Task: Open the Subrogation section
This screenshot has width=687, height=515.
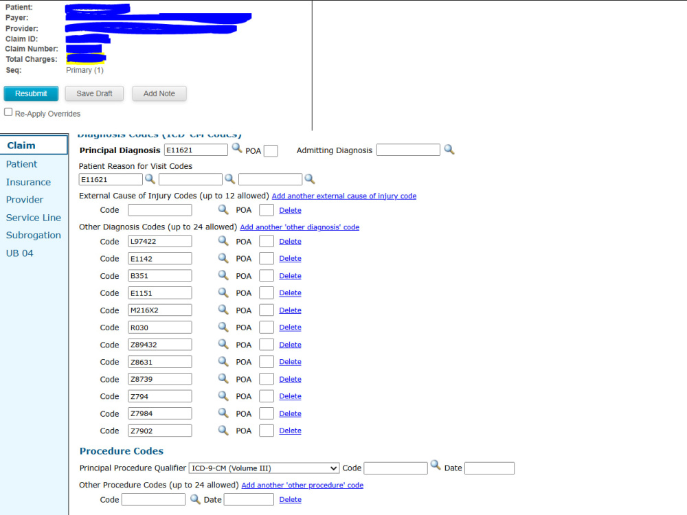Action: 33,235
